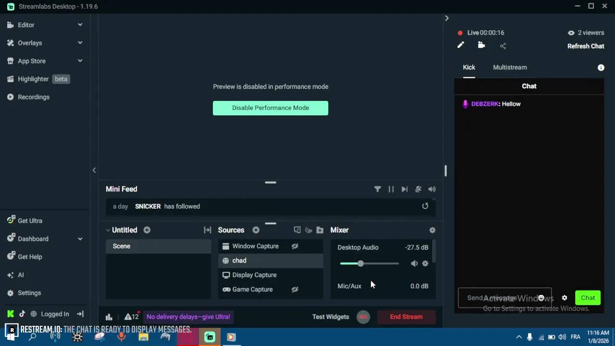
Task: Expand the App Store sidebar chevron
Action: tap(80, 61)
